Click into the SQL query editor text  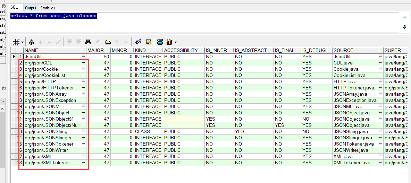(54, 16)
